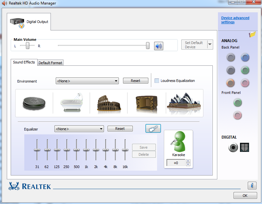Select the bathroom bathtub environment preset
262x204 pixels.
coord(72,103)
